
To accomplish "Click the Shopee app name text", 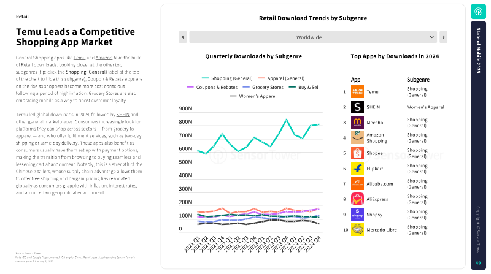I will point(374,153).
